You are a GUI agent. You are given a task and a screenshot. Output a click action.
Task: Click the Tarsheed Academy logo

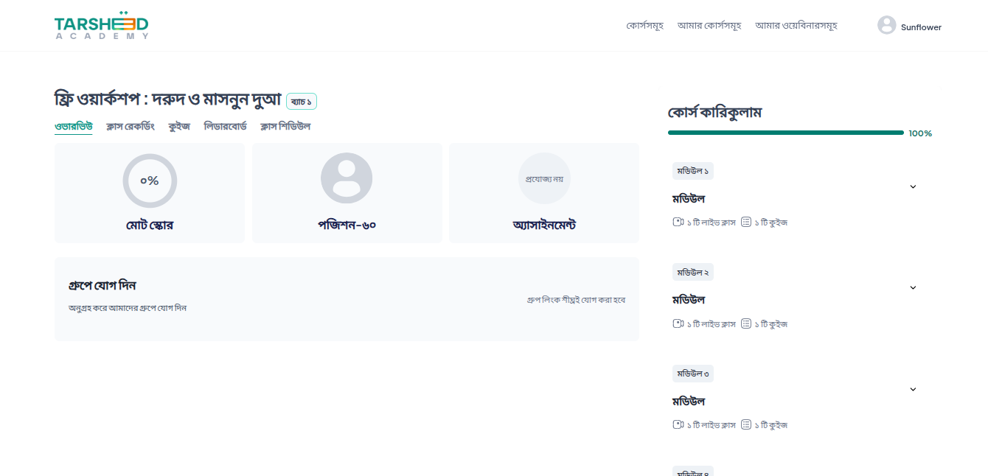pyautogui.click(x=101, y=25)
